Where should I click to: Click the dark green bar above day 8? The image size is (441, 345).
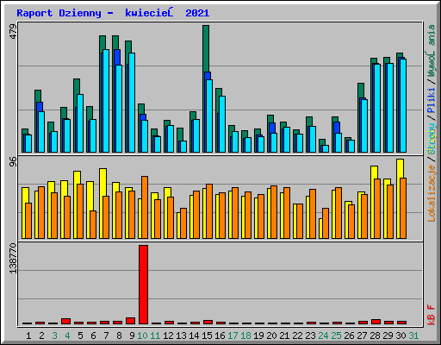coord(115,42)
